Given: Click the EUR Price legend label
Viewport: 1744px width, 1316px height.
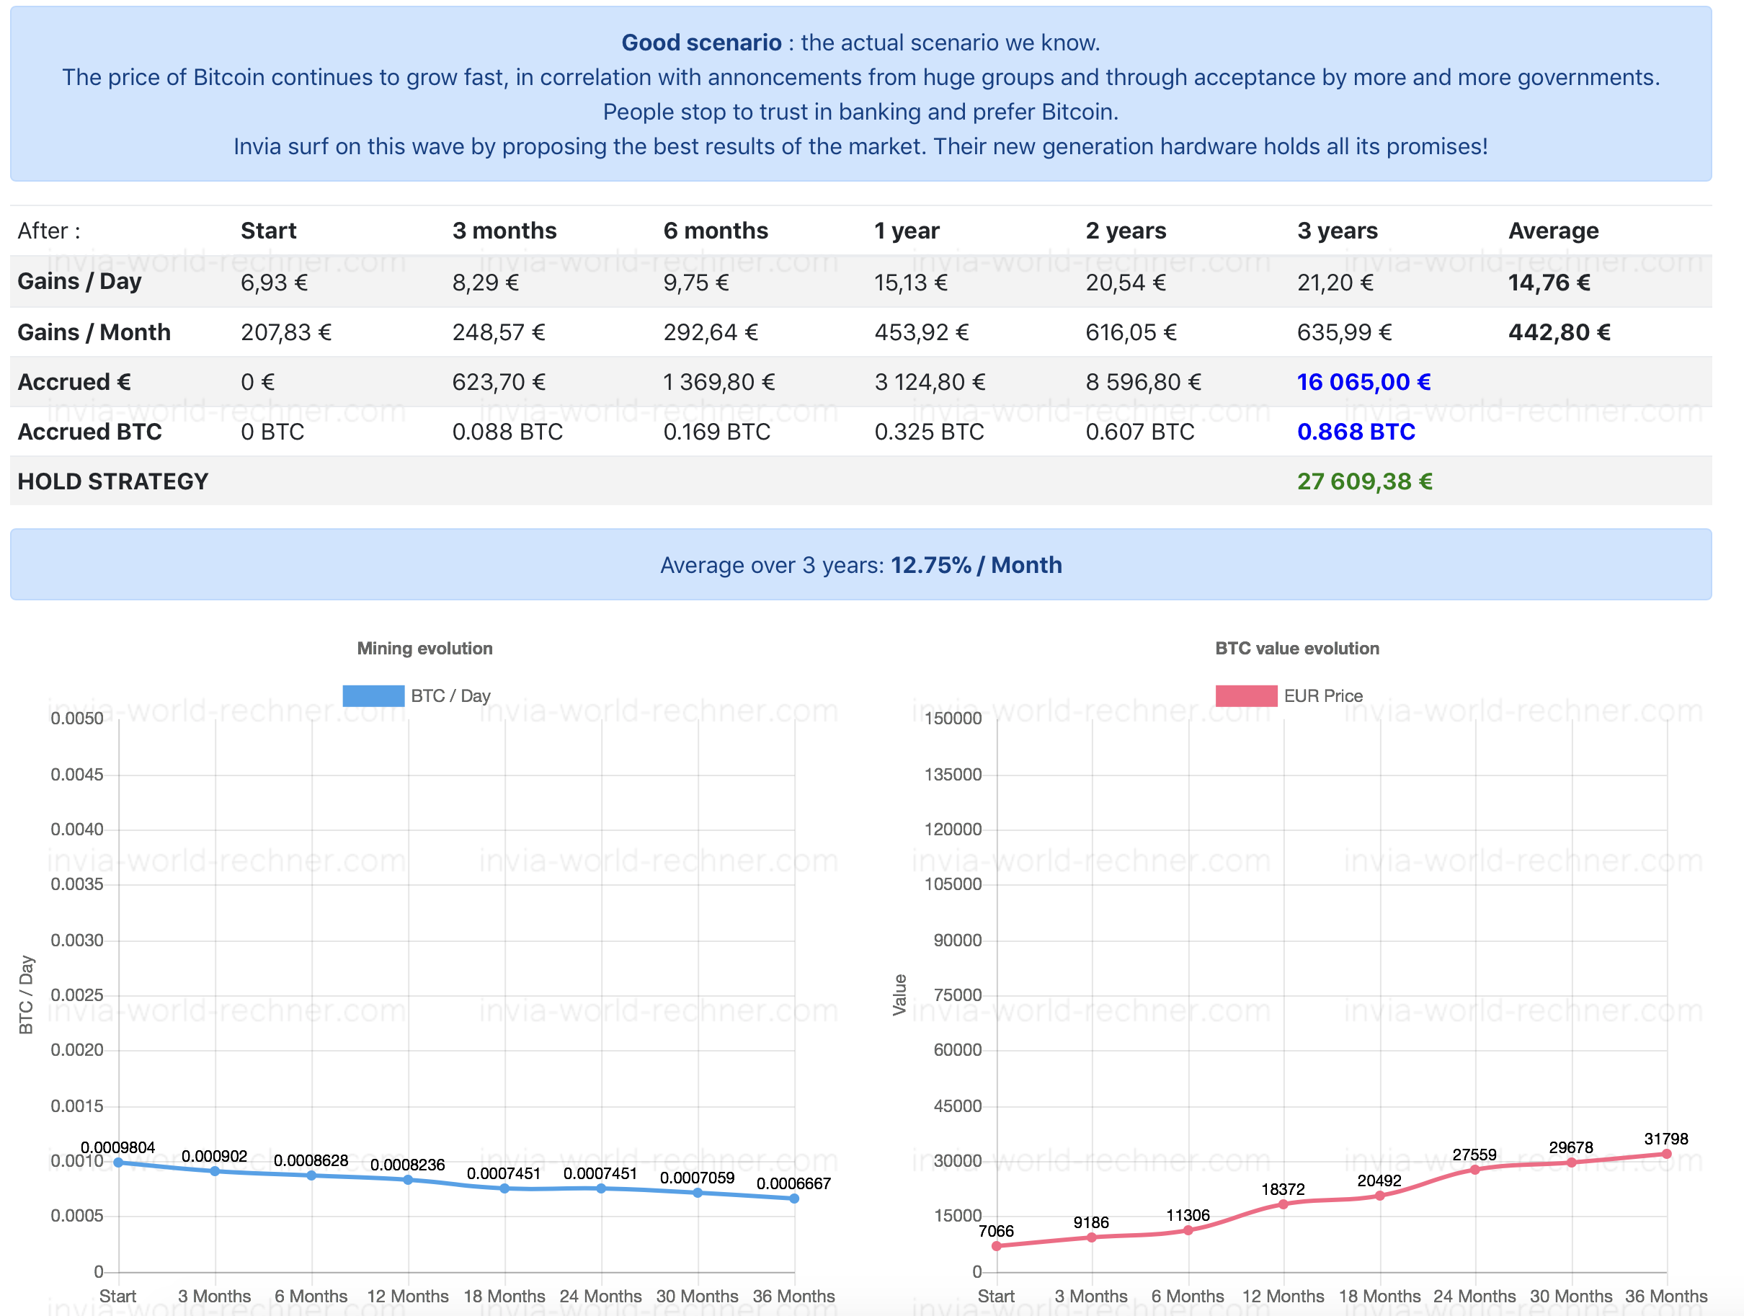Looking at the screenshot, I should click(x=1322, y=695).
